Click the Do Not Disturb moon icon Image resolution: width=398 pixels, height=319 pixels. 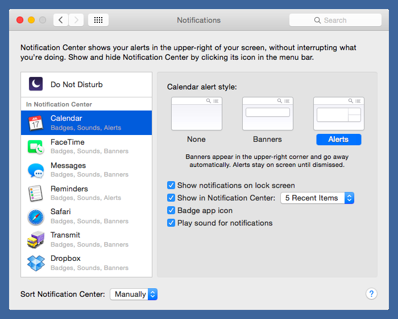pyautogui.click(x=36, y=84)
